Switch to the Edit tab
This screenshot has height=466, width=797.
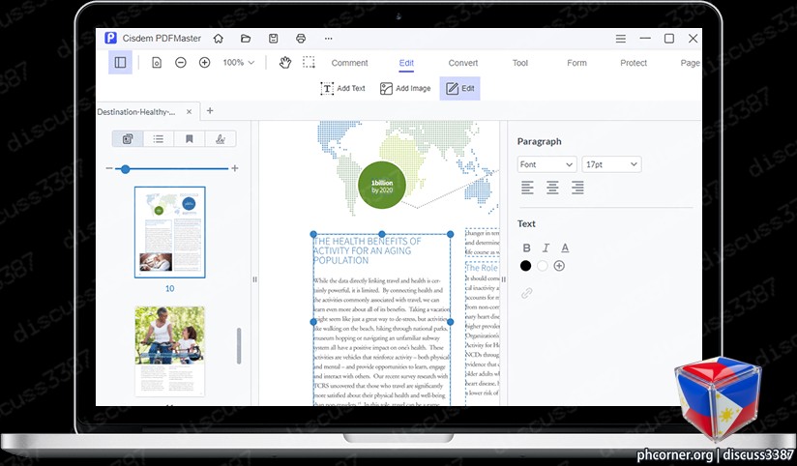pyautogui.click(x=406, y=63)
